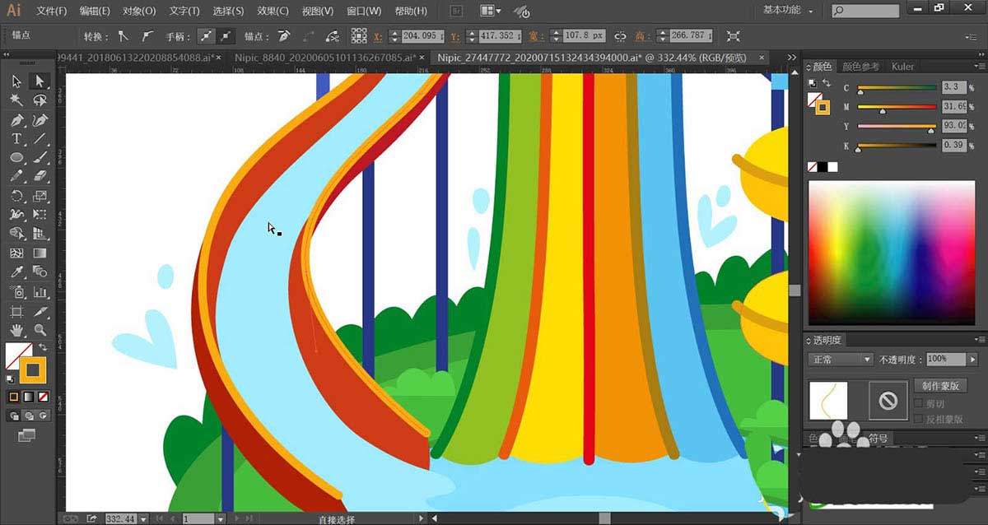Switch to the 颜色参考 panel tab
The height and width of the screenshot is (525, 988).
tap(861, 67)
